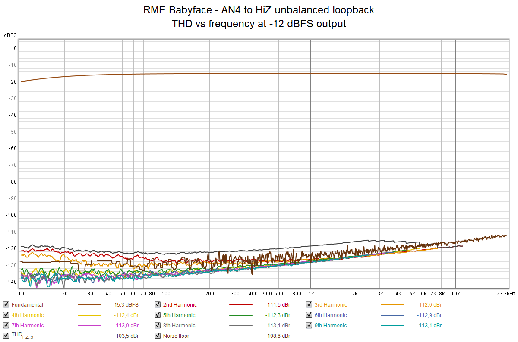
Task: Select the 4th Harmonic value -112,4 dBr
Action: (x=126, y=315)
